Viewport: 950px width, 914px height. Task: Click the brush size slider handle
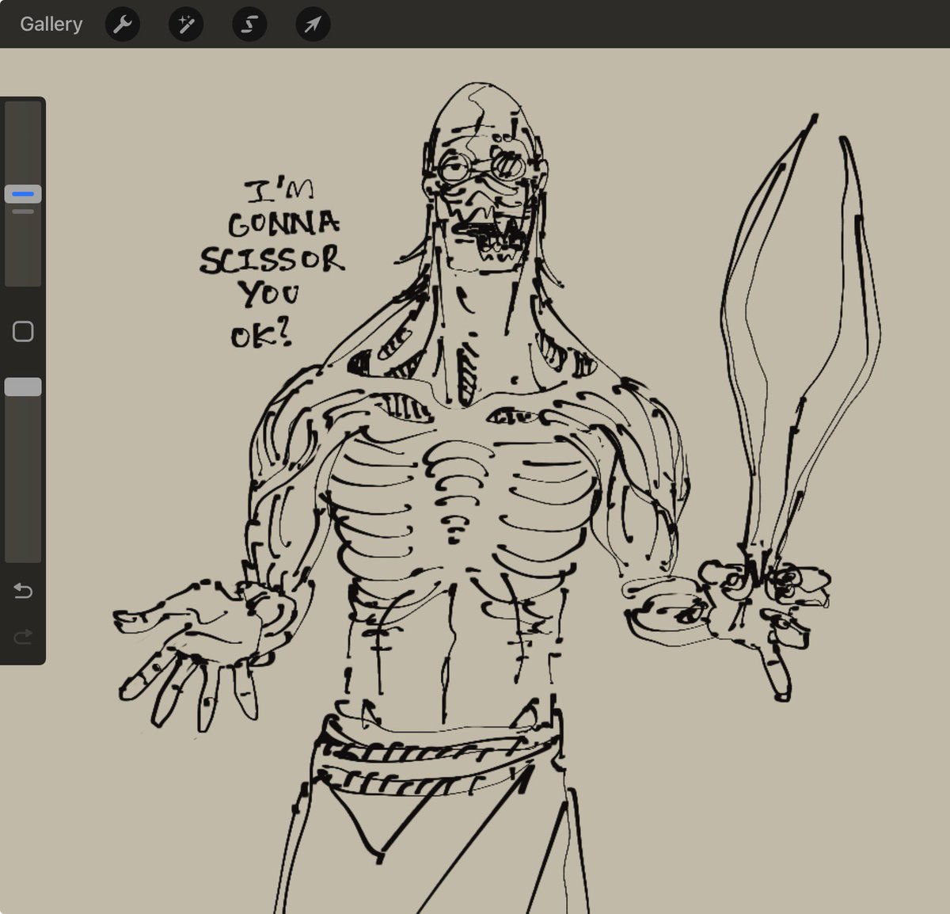point(23,194)
